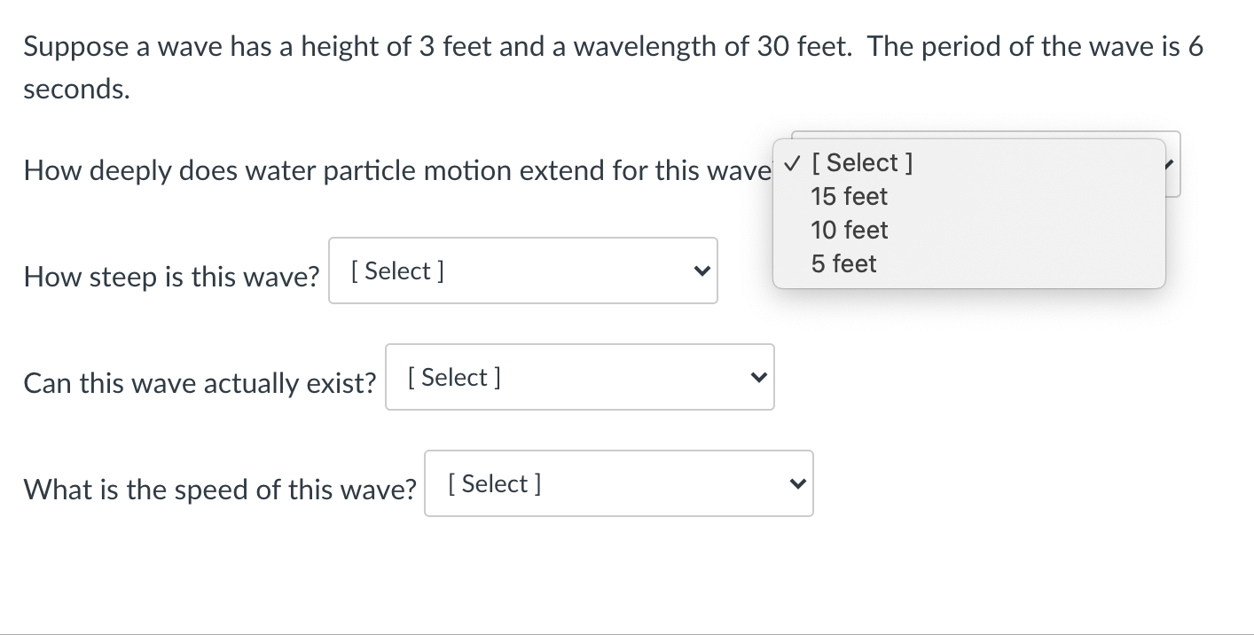Click the '[ Select ]' label in the speed dropdown
Image resolution: width=1254 pixels, height=635 pixels.
pyautogui.click(x=493, y=483)
